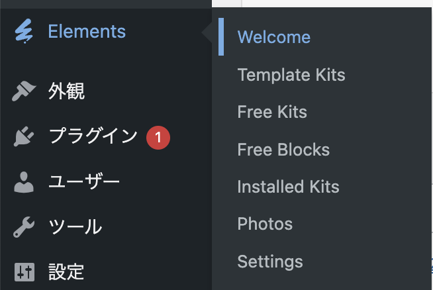
Task: Open the Free Blocks page
Action: (x=283, y=150)
